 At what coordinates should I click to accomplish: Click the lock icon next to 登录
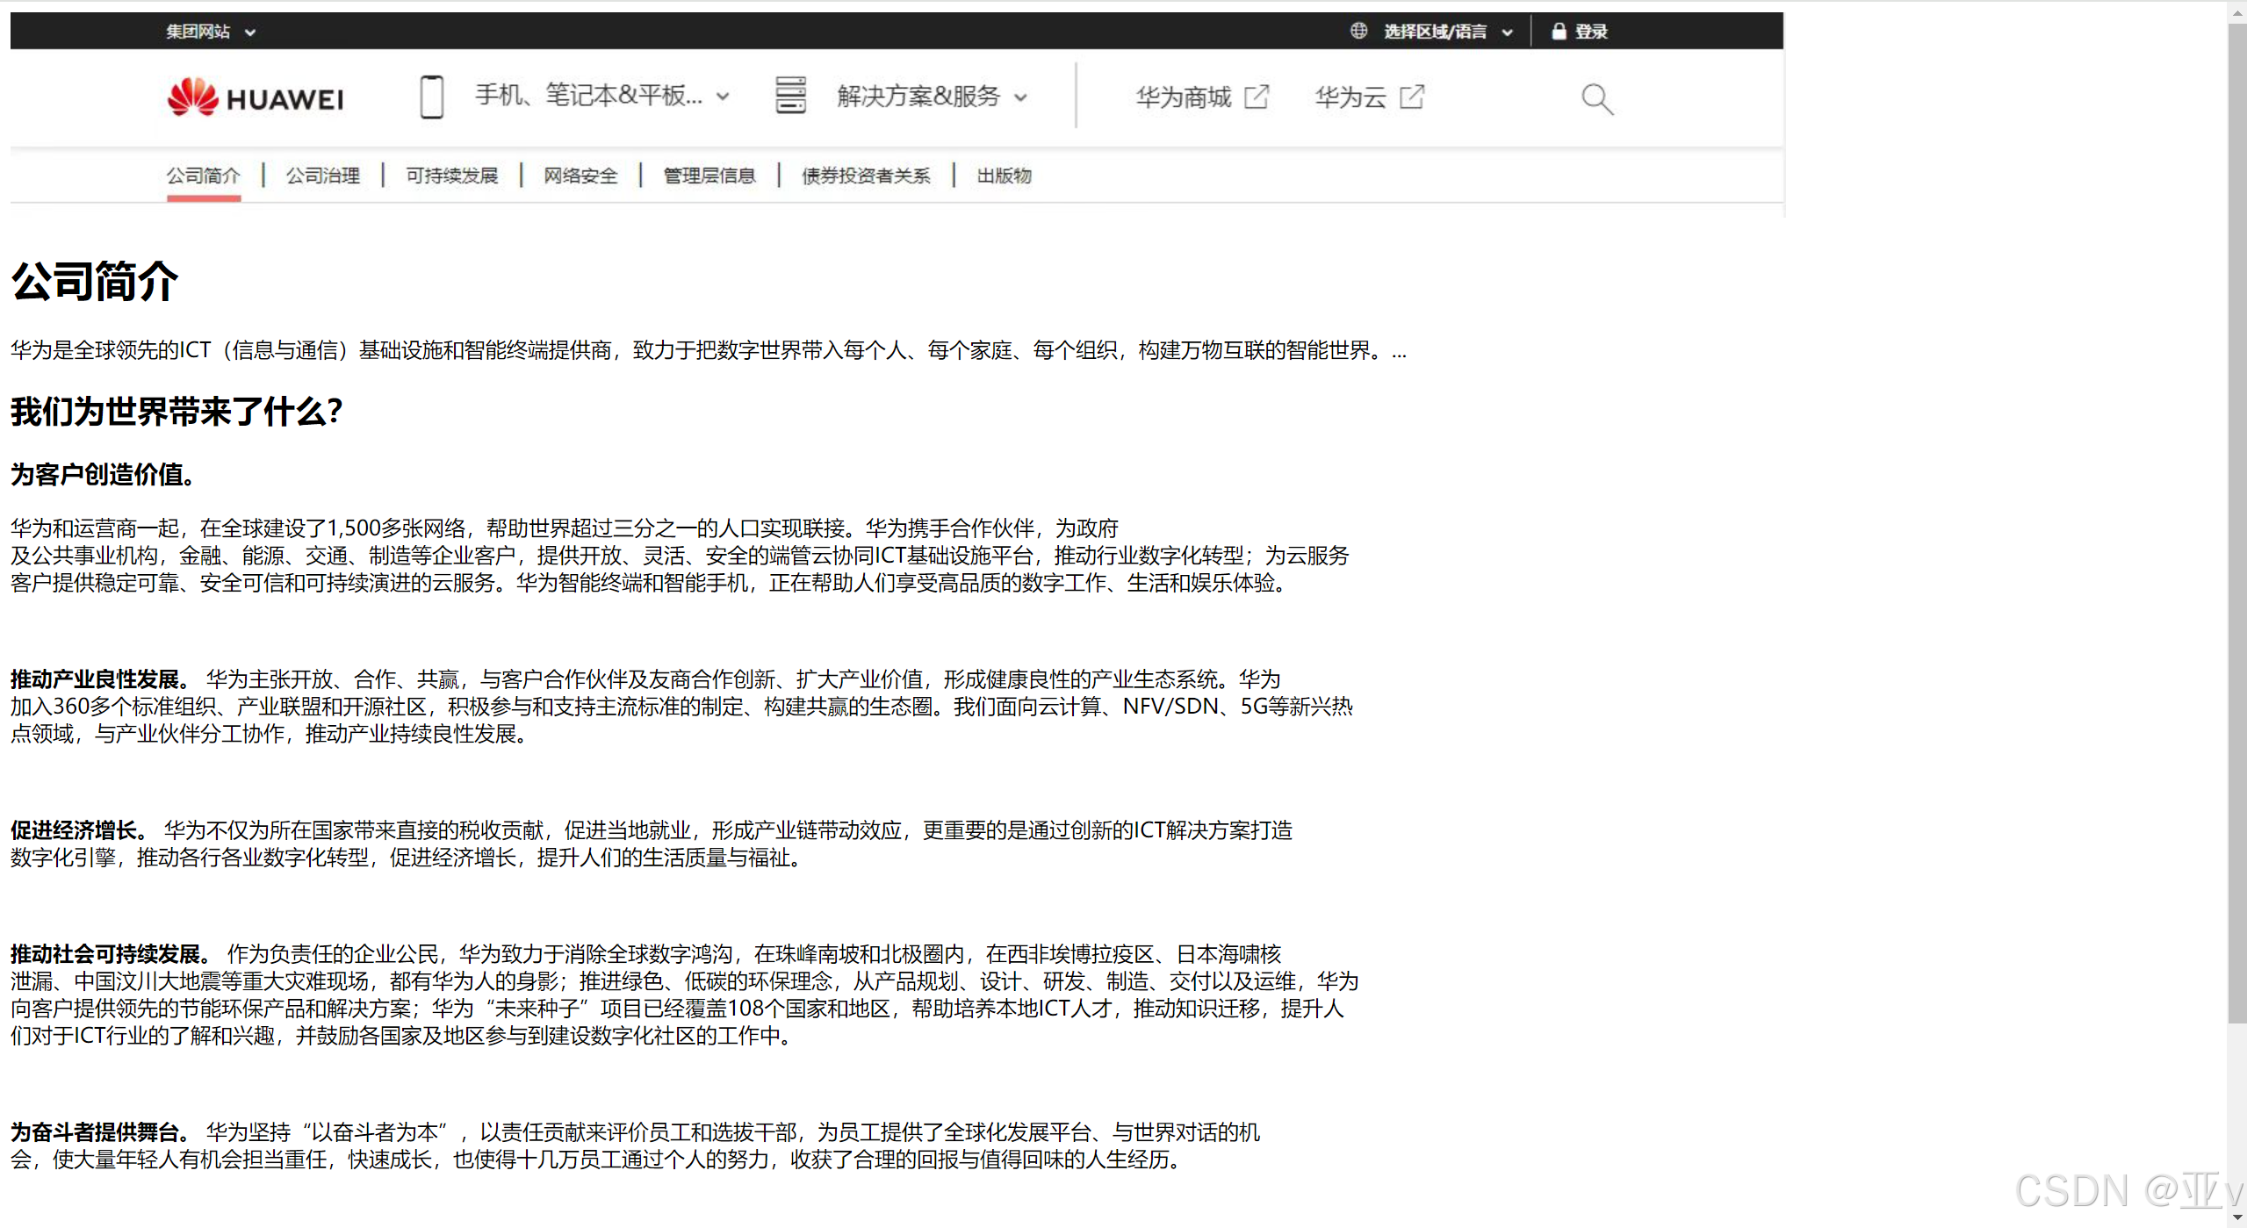pos(1559,31)
